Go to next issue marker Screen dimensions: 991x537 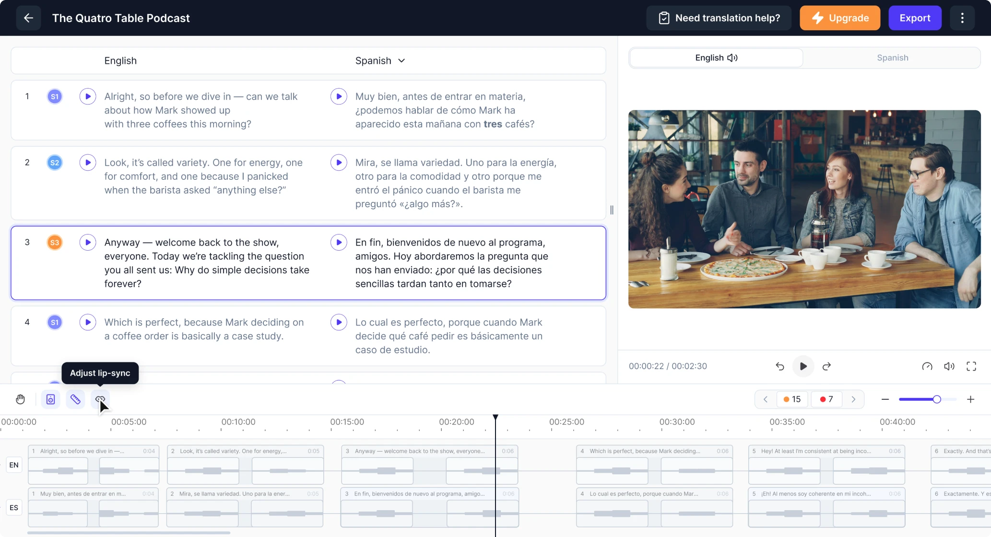(853, 399)
